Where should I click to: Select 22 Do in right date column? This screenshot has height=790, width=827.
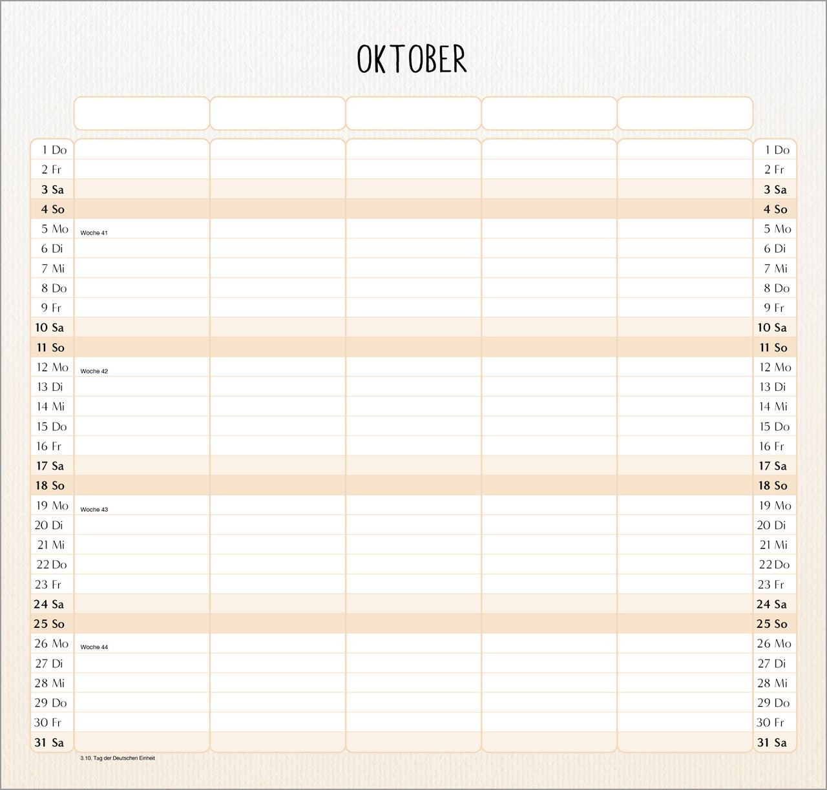pos(774,565)
